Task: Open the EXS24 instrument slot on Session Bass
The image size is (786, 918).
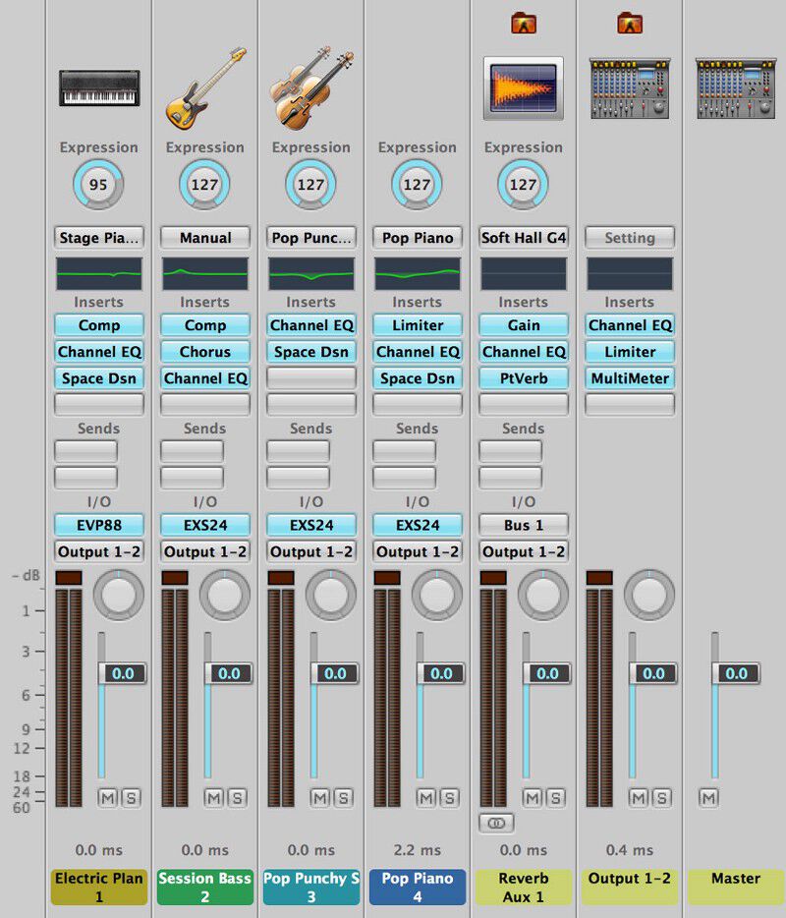Action: tap(204, 525)
